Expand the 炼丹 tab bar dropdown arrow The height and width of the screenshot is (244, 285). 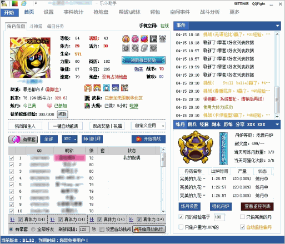click(277, 125)
